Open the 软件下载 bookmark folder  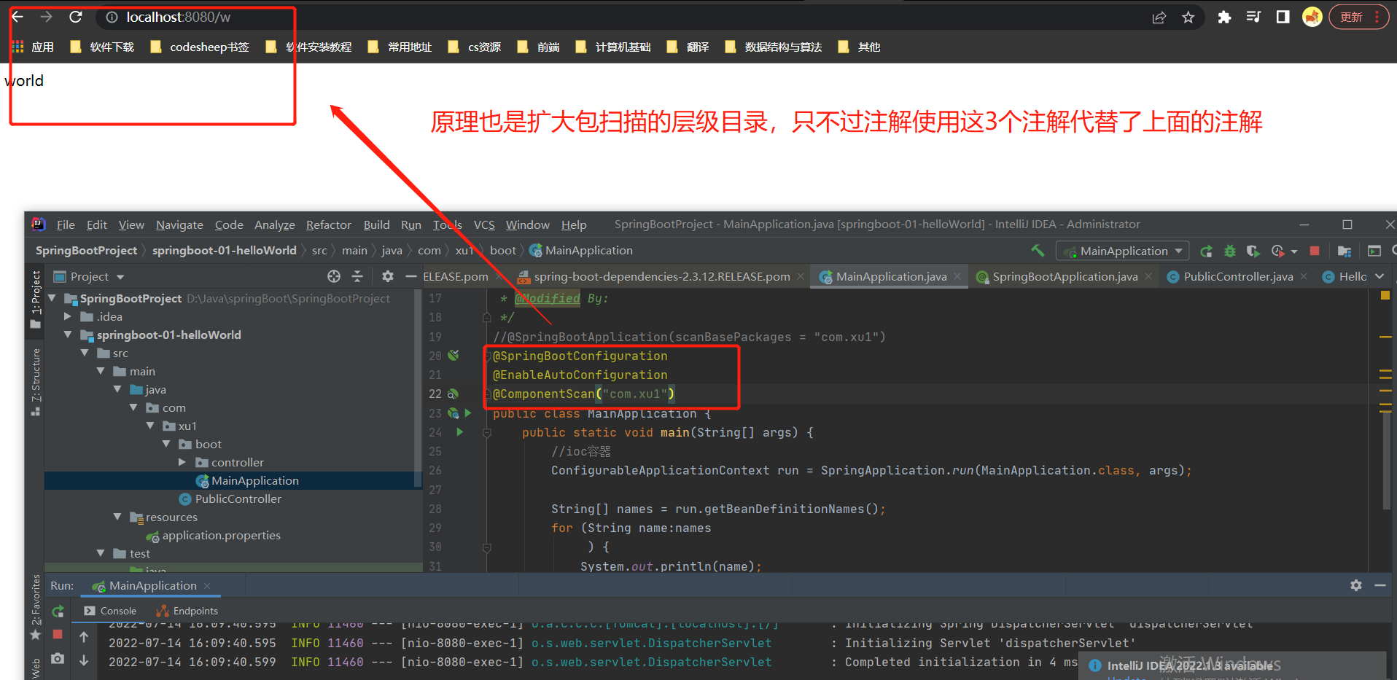[103, 47]
